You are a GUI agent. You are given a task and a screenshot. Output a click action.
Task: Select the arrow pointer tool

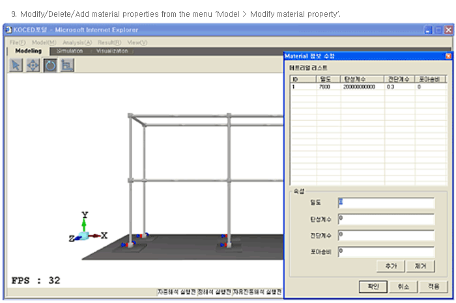(16, 65)
